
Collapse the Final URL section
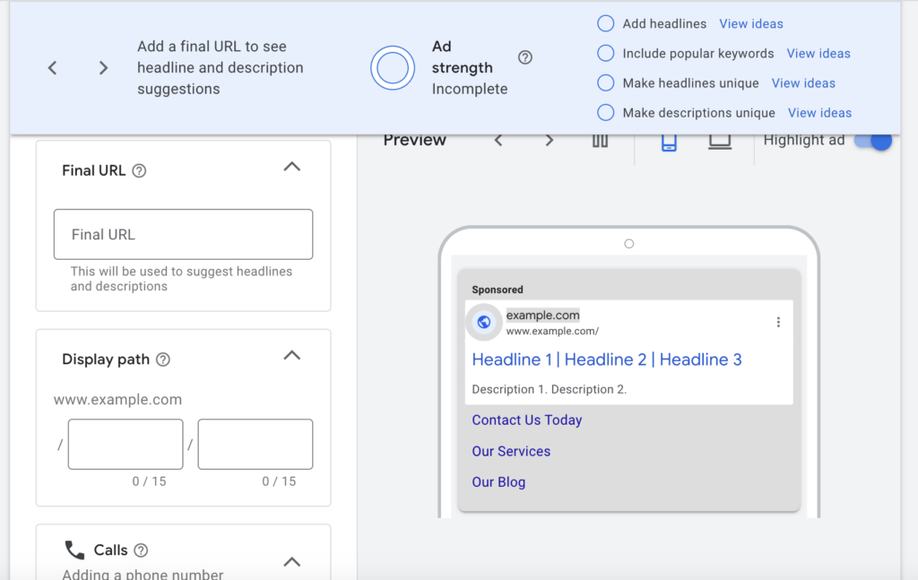(291, 168)
